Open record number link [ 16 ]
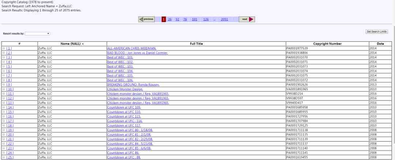This screenshot has width=395, height=160. [10, 117]
